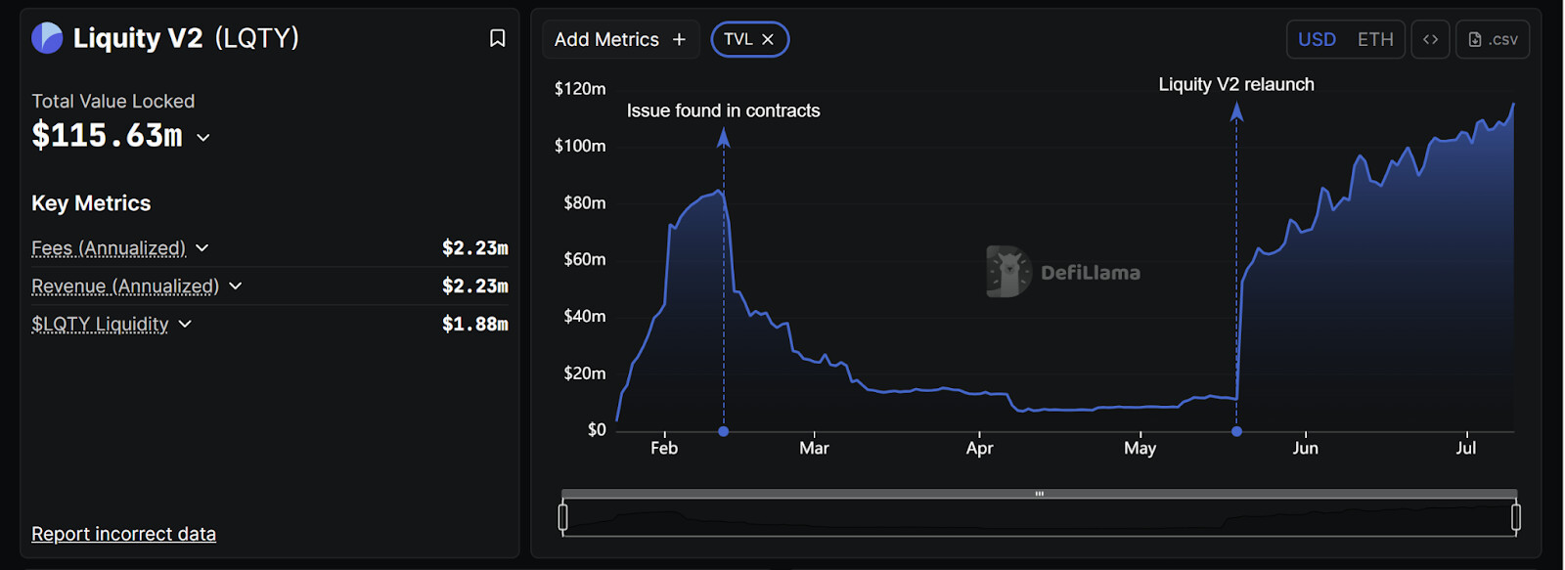Click the range slider top drag bar
This screenshot has width=1565, height=570.
pyautogui.click(x=1040, y=494)
